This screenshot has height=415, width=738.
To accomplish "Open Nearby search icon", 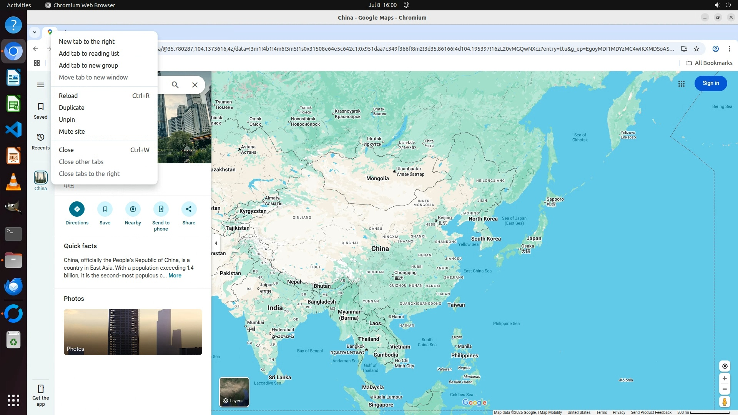I will tap(133, 209).
